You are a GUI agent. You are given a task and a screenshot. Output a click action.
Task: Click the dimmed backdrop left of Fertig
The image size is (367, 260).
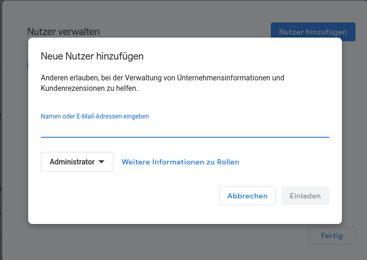coord(209,240)
